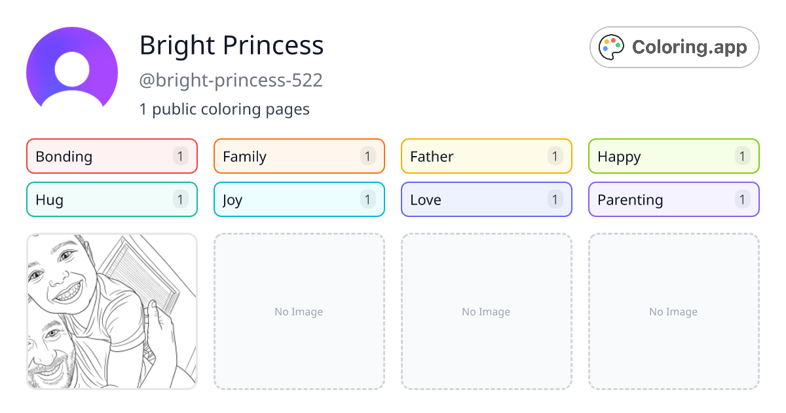Click the '1 public coloring pages' text
The height and width of the screenshot is (413, 786).
click(225, 109)
